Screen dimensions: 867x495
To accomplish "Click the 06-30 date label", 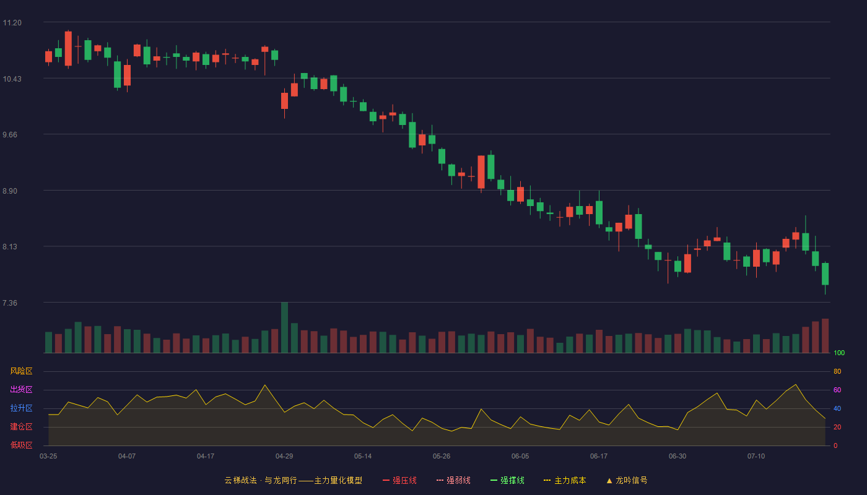I will coord(677,456).
